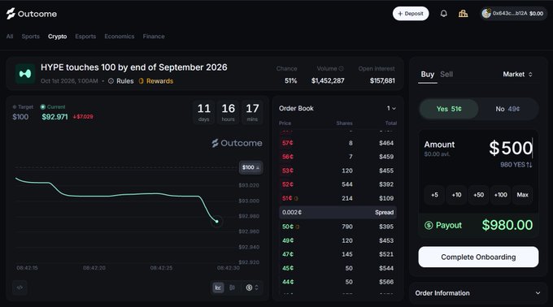This screenshot has height=307, width=553.
Task: Click Complete Onboarding button
Action: tap(478, 257)
